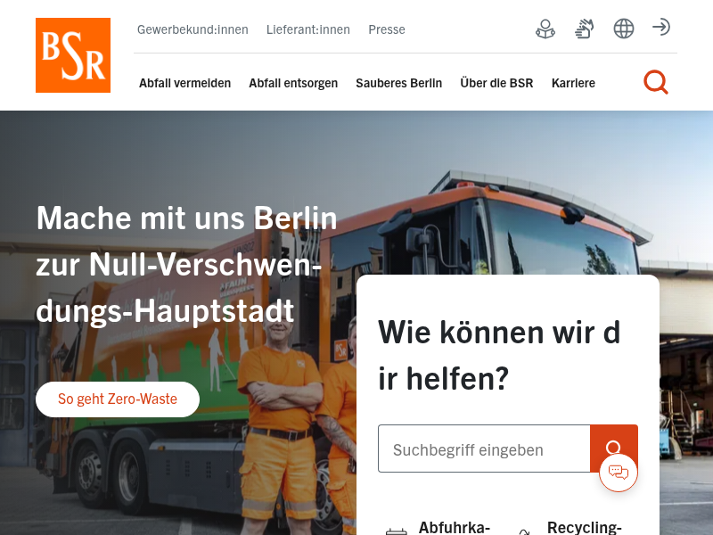Expand the Über die BSR menu

click(x=496, y=83)
